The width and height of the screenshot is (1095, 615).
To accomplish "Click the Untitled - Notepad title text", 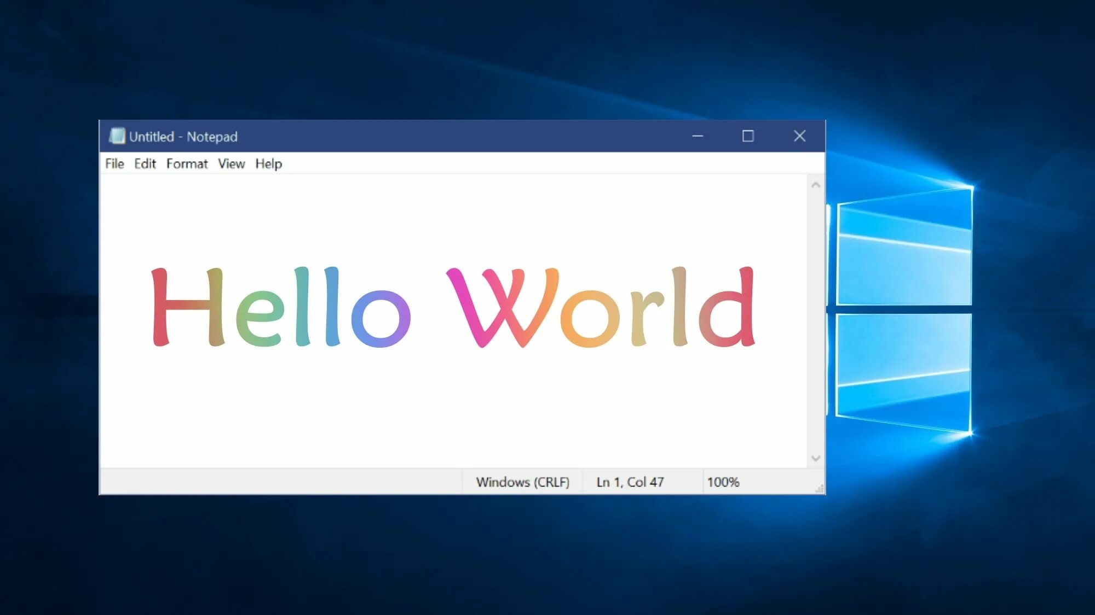I will [183, 137].
